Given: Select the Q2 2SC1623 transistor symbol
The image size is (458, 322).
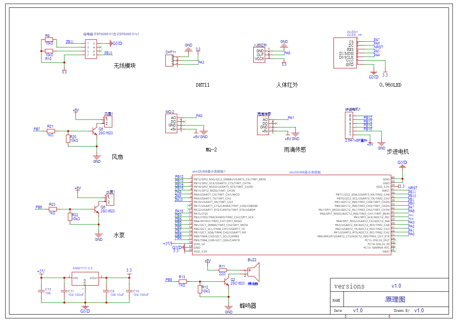Looking at the screenshot, I should [226, 281].
